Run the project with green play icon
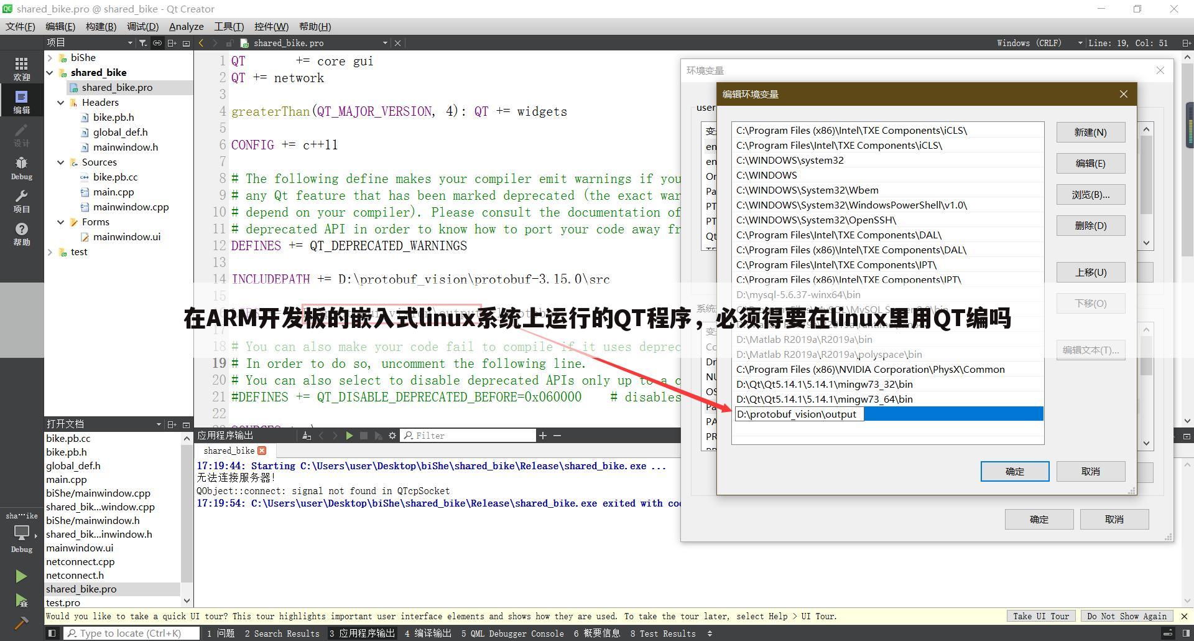This screenshot has width=1194, height=641. tap(22, 576)
